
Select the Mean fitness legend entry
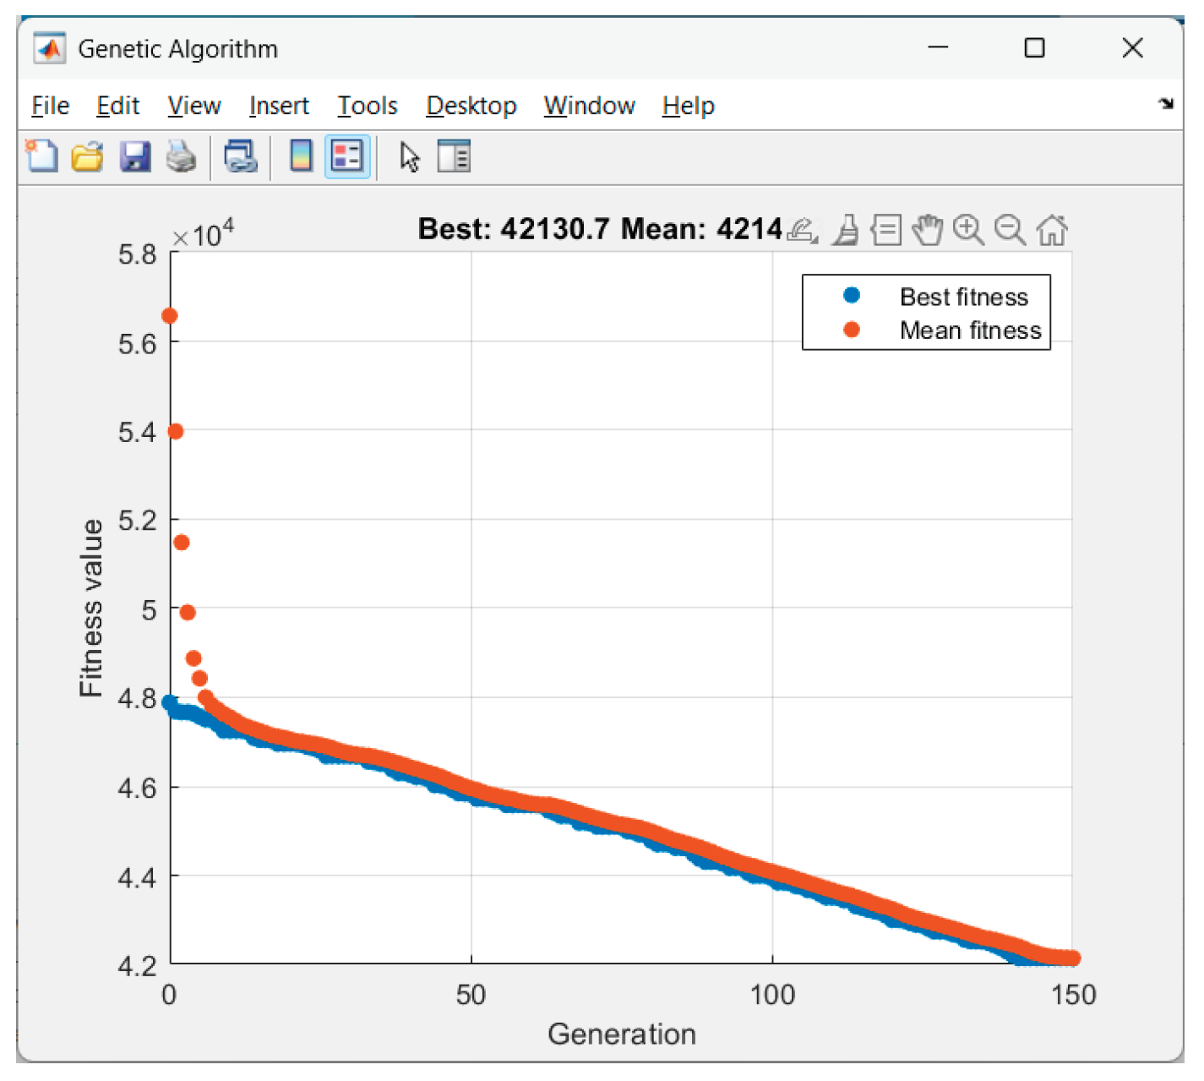[x=970, y=330]
